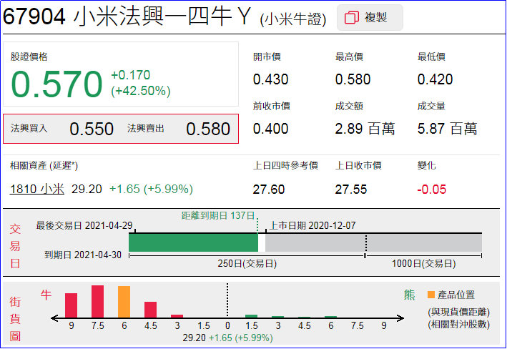Click the 法興買入 bid price 0.550

(x=92, y=129)
